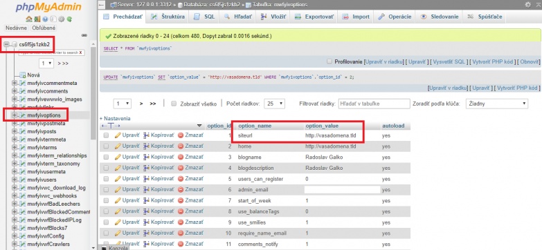Click the copy icon for use_balanceTags row

pos(147,211)
